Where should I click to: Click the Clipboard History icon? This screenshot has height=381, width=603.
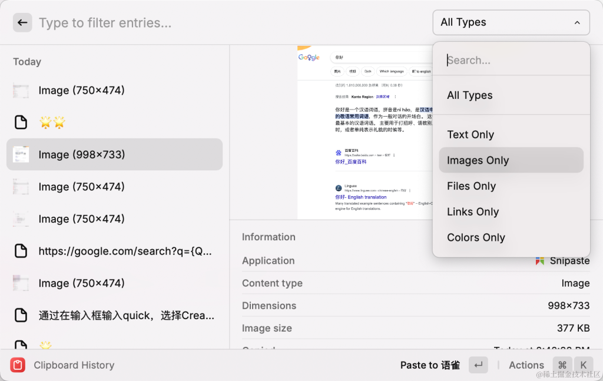click(x=18, y=365)
